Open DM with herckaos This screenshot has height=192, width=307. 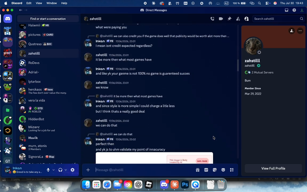point(48,91)
